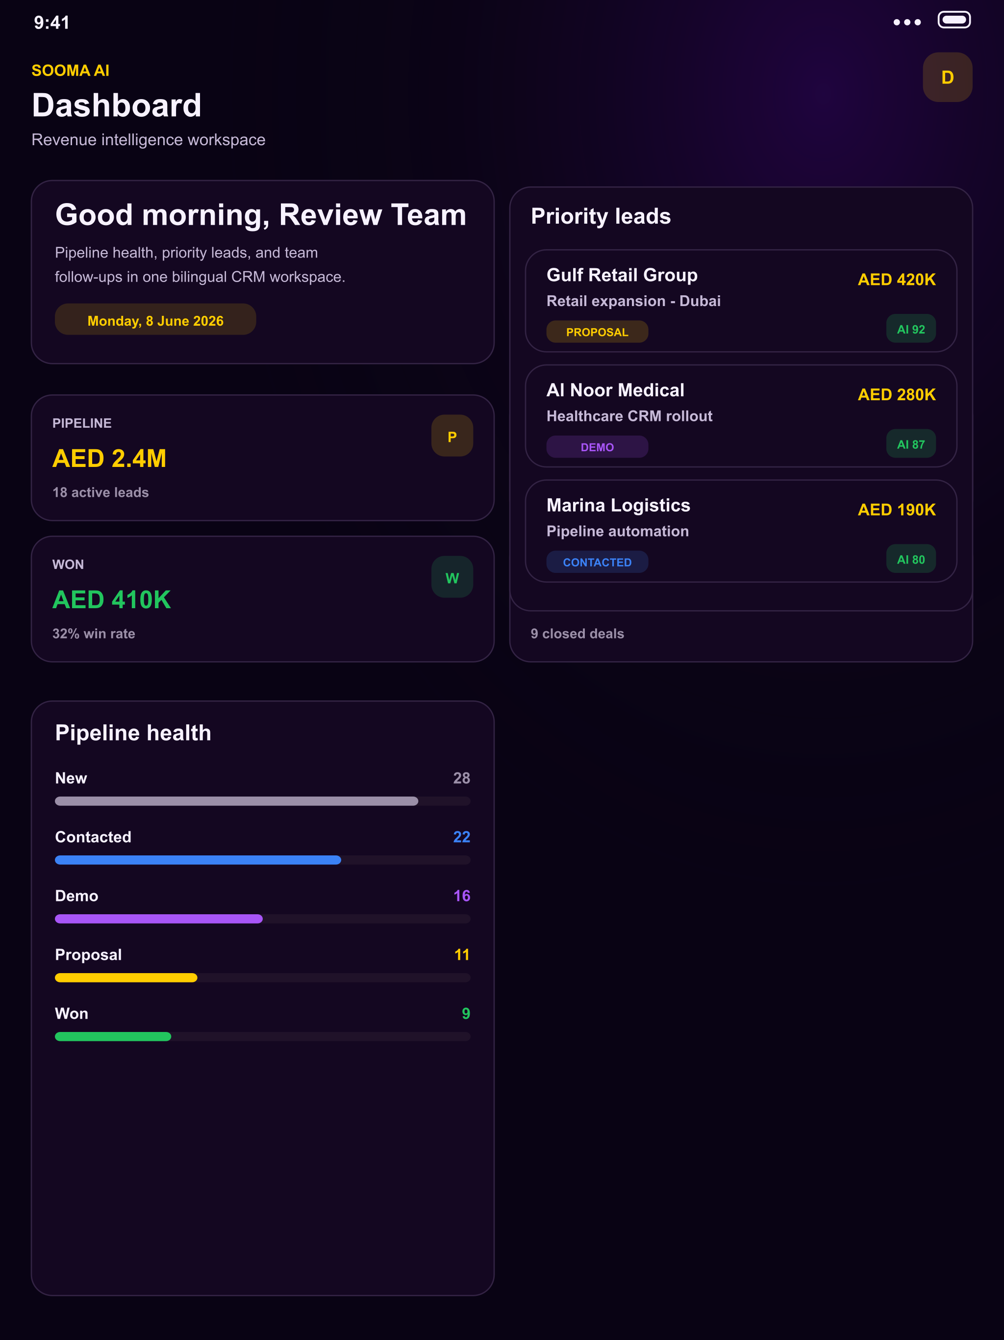1004x1340 pixels.
Task: Click the three-dot status bar indicator
Action: click(x=906, y=23)
